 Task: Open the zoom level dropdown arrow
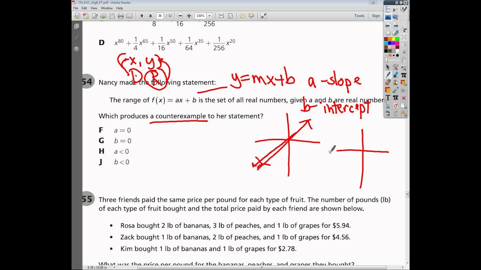coord(210,16)
